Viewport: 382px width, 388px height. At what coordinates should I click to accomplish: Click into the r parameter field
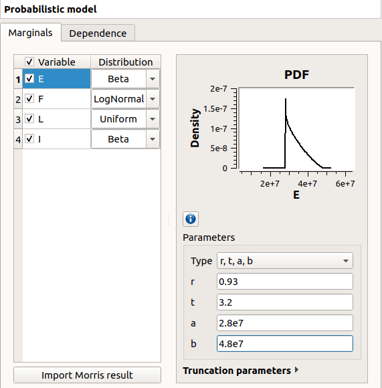pos(285,282)
